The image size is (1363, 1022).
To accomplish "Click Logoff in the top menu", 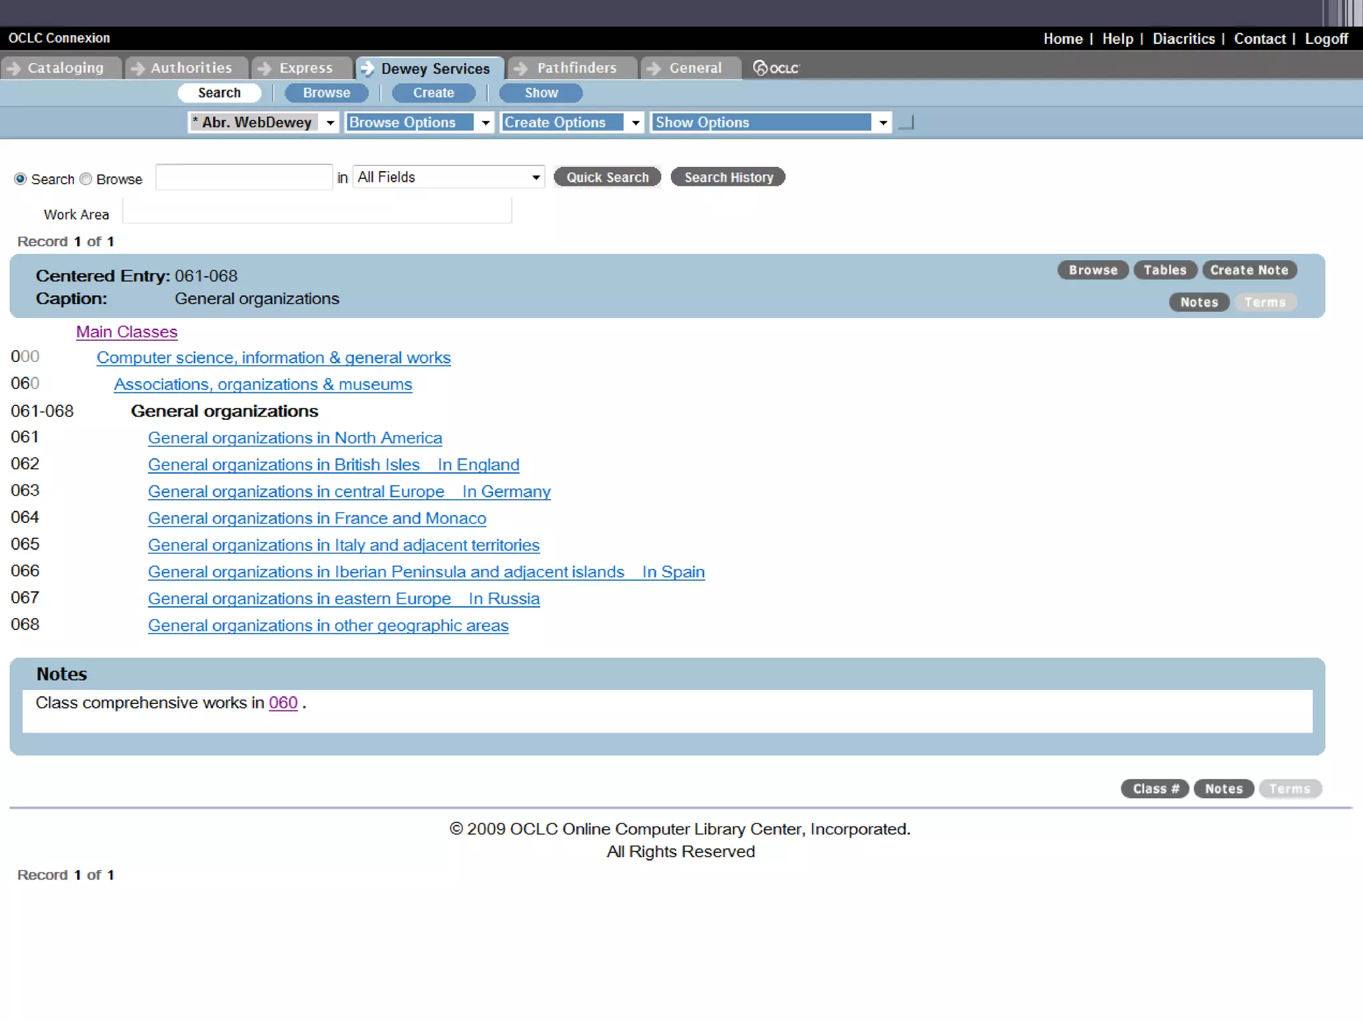I will pyautogui.click(x=1326, y=39).
